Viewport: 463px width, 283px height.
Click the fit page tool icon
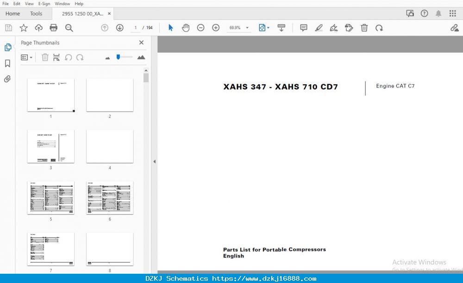click(x=262, y=28)
